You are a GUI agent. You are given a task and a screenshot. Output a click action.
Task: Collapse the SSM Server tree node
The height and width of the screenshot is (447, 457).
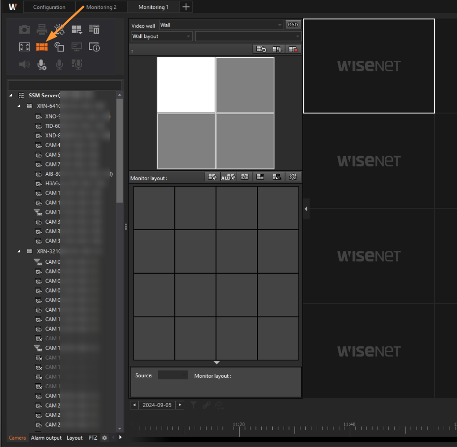(11, 95)
